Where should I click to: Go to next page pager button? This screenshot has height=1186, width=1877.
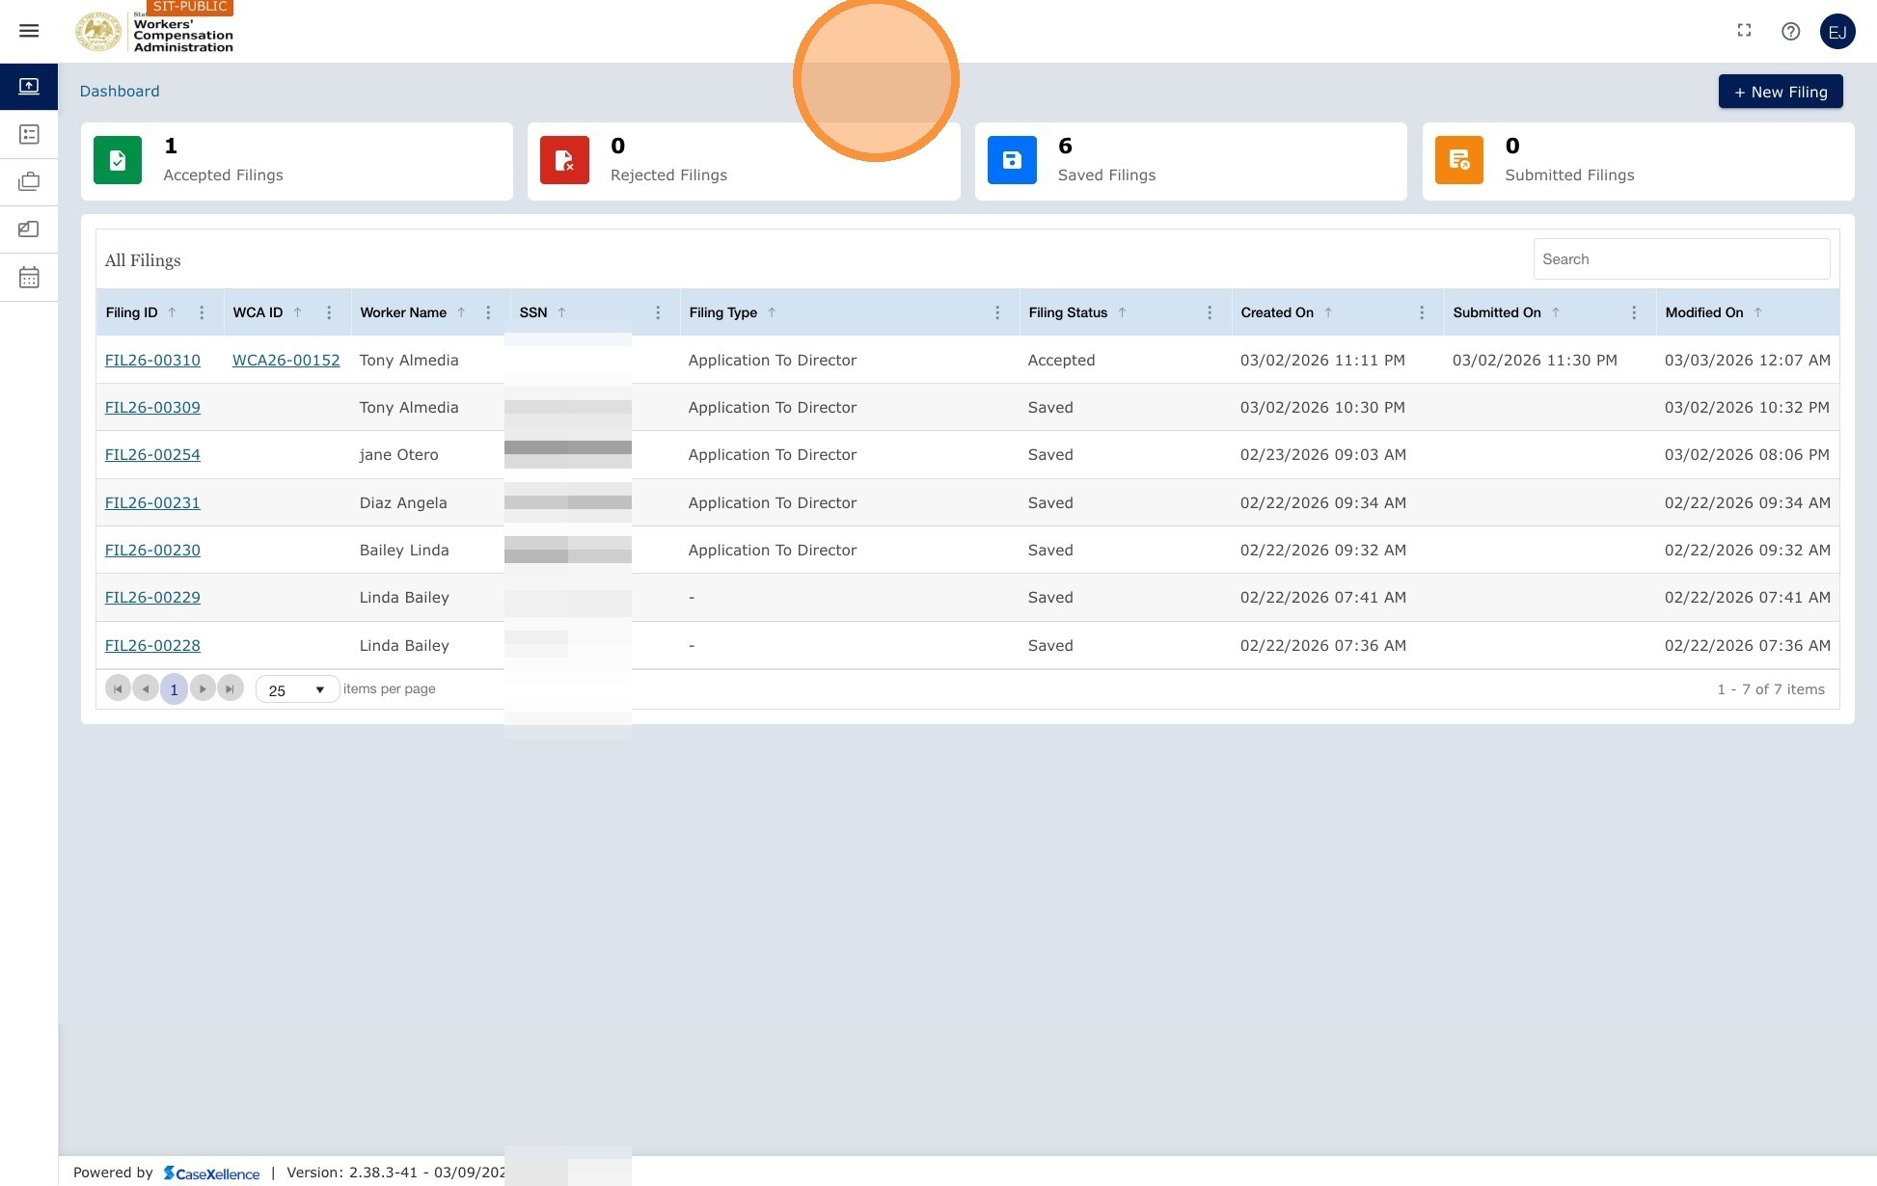tap(203, 688)
